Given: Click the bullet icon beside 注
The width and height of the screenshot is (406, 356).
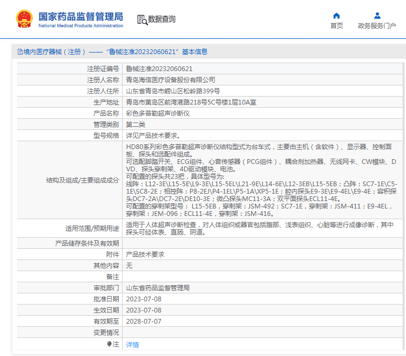Looking at the screenshot, I should coord(110,344).
